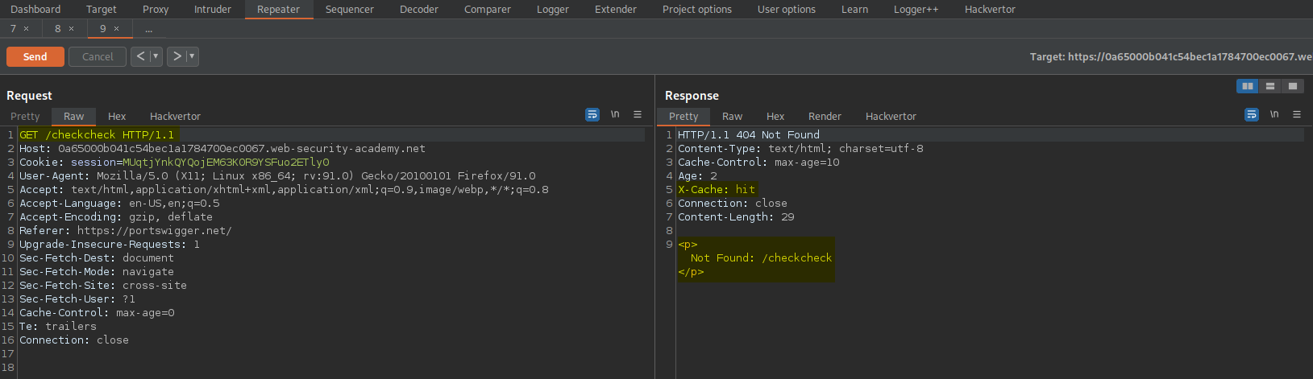Click the GET /checkcheck request line

[x=97, y=134]
